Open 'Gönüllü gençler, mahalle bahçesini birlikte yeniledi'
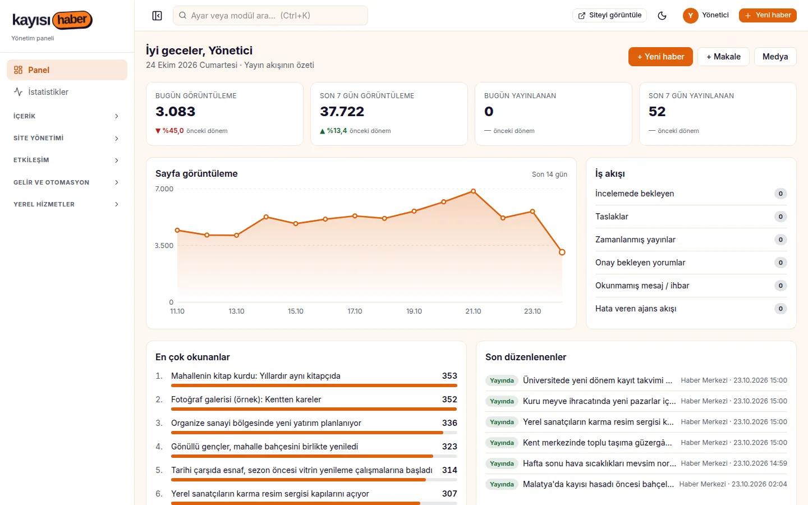This screenshot has width=808, height=505. coord(265,447)
